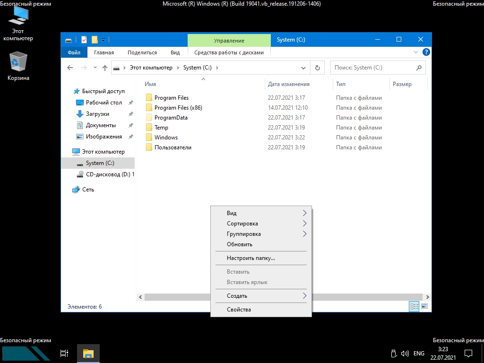Click the notification center icon in tray
The width and height of the screenshot is (484, 363).
click(468, 353)
